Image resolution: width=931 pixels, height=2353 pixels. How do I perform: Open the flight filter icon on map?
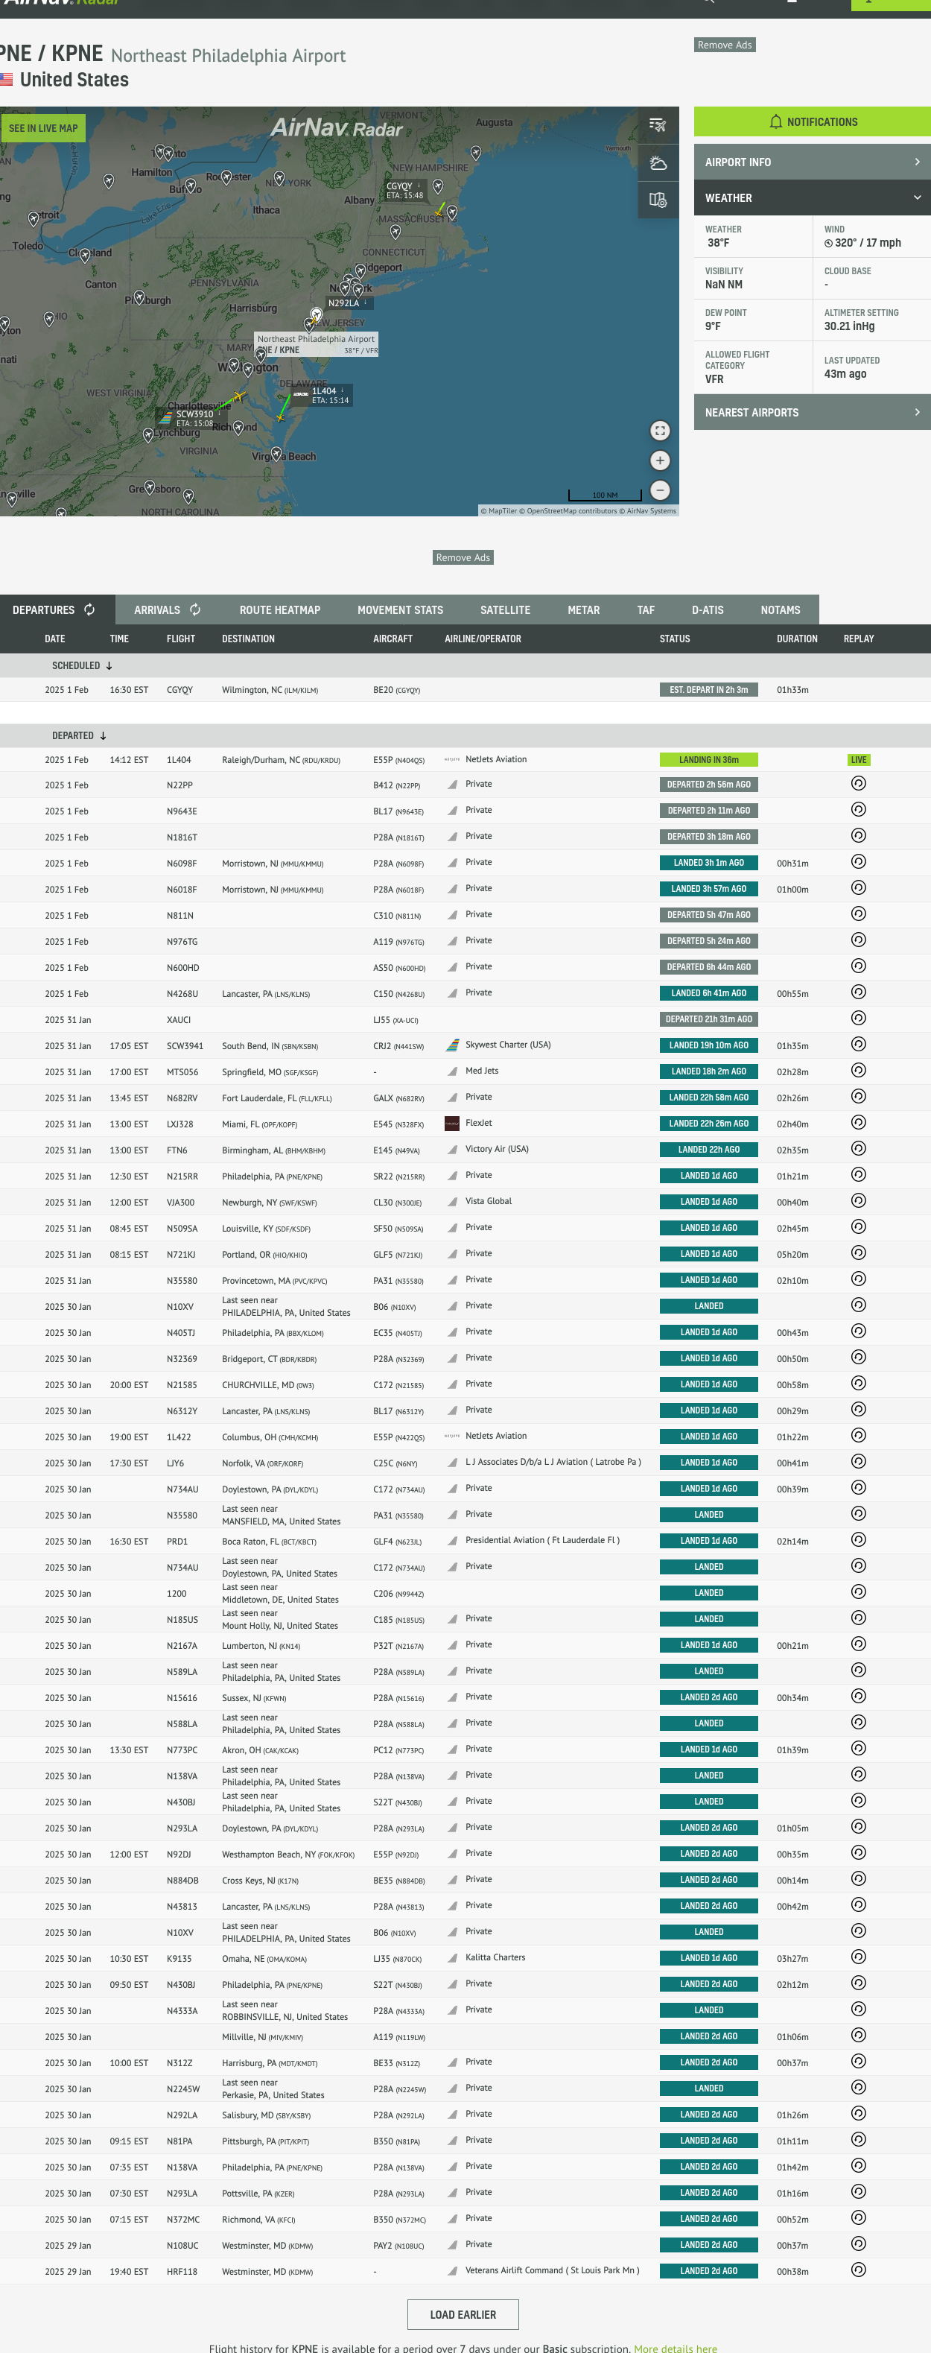657,125
